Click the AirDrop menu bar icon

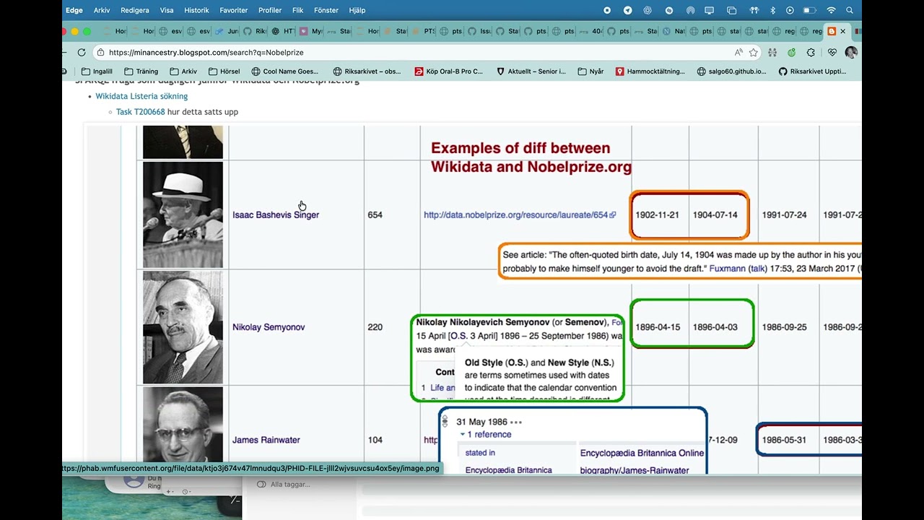point(690,10)
